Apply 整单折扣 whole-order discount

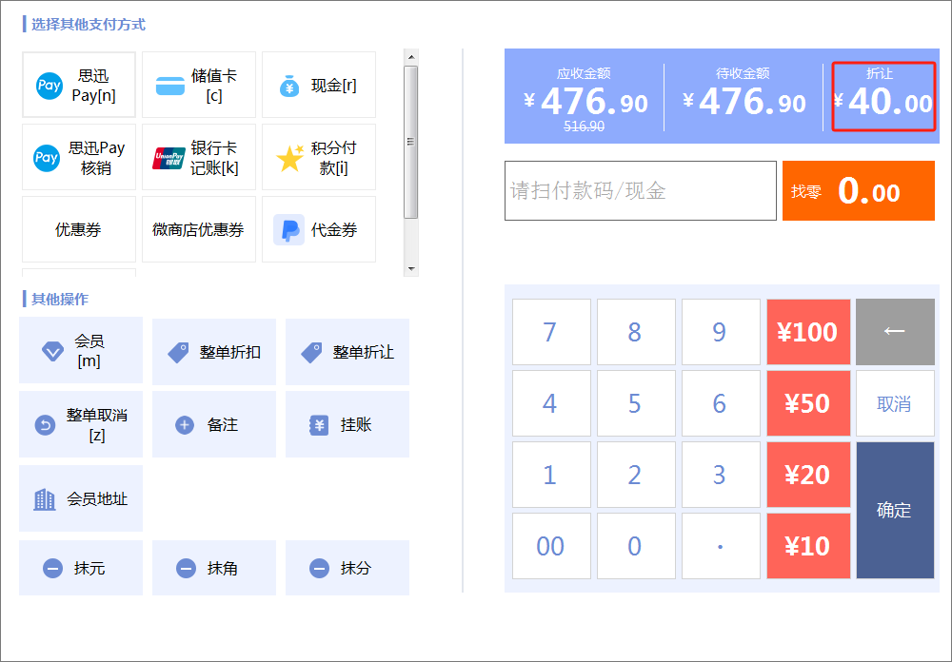tap(213, 352)
